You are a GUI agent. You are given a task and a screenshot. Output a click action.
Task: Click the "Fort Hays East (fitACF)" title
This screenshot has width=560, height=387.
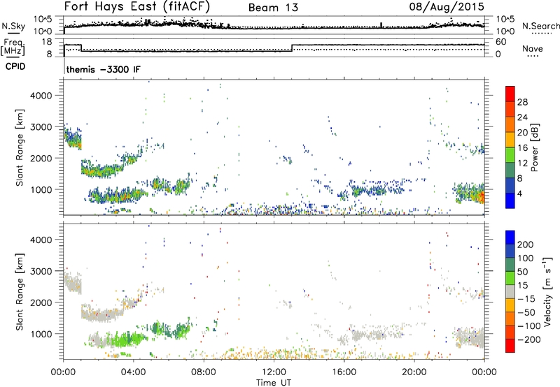tap(137, 7)
